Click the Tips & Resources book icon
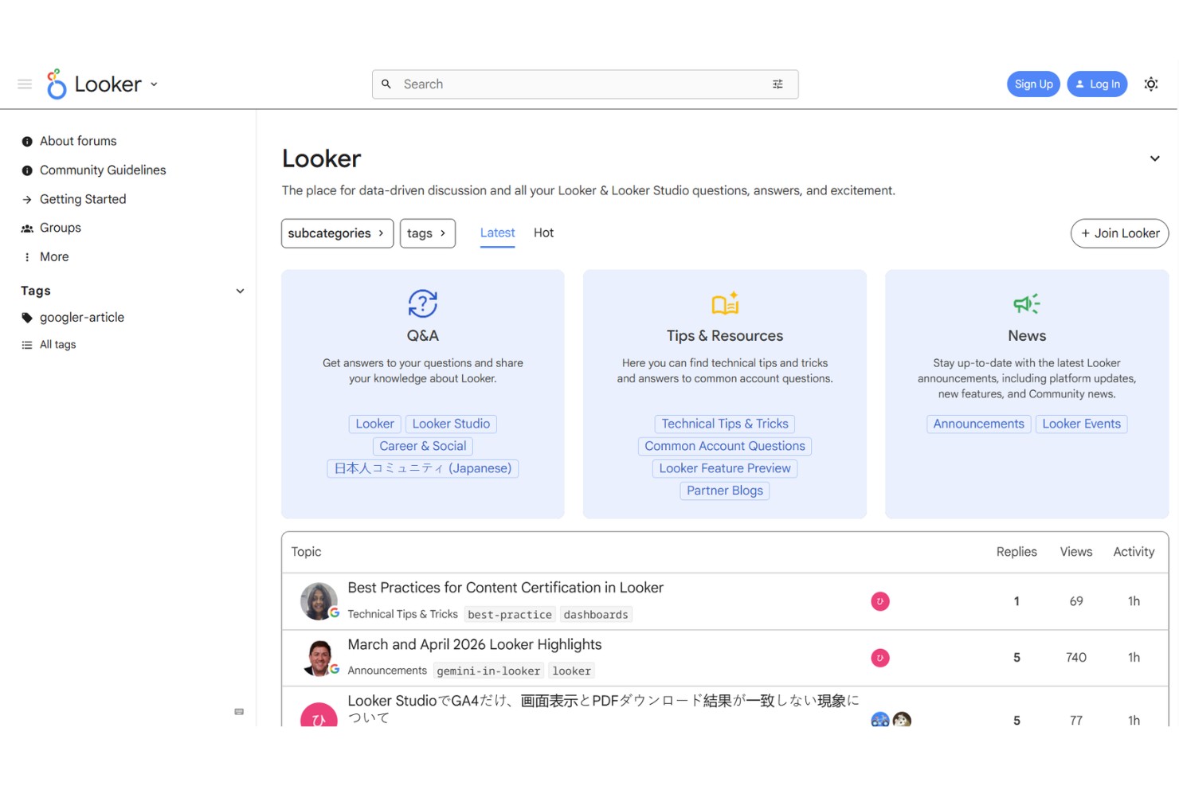 (725, 303)
